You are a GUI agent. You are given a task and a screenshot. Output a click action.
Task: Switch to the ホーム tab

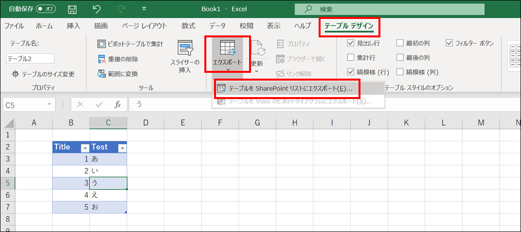click(x=44, y=26)
